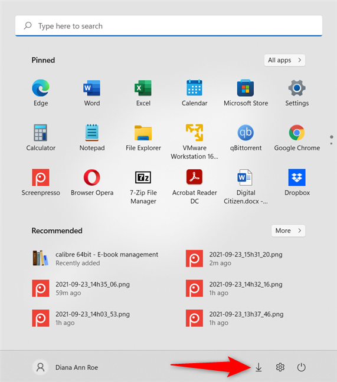
Task: Open the Calculator app
Action: (41, 137)
